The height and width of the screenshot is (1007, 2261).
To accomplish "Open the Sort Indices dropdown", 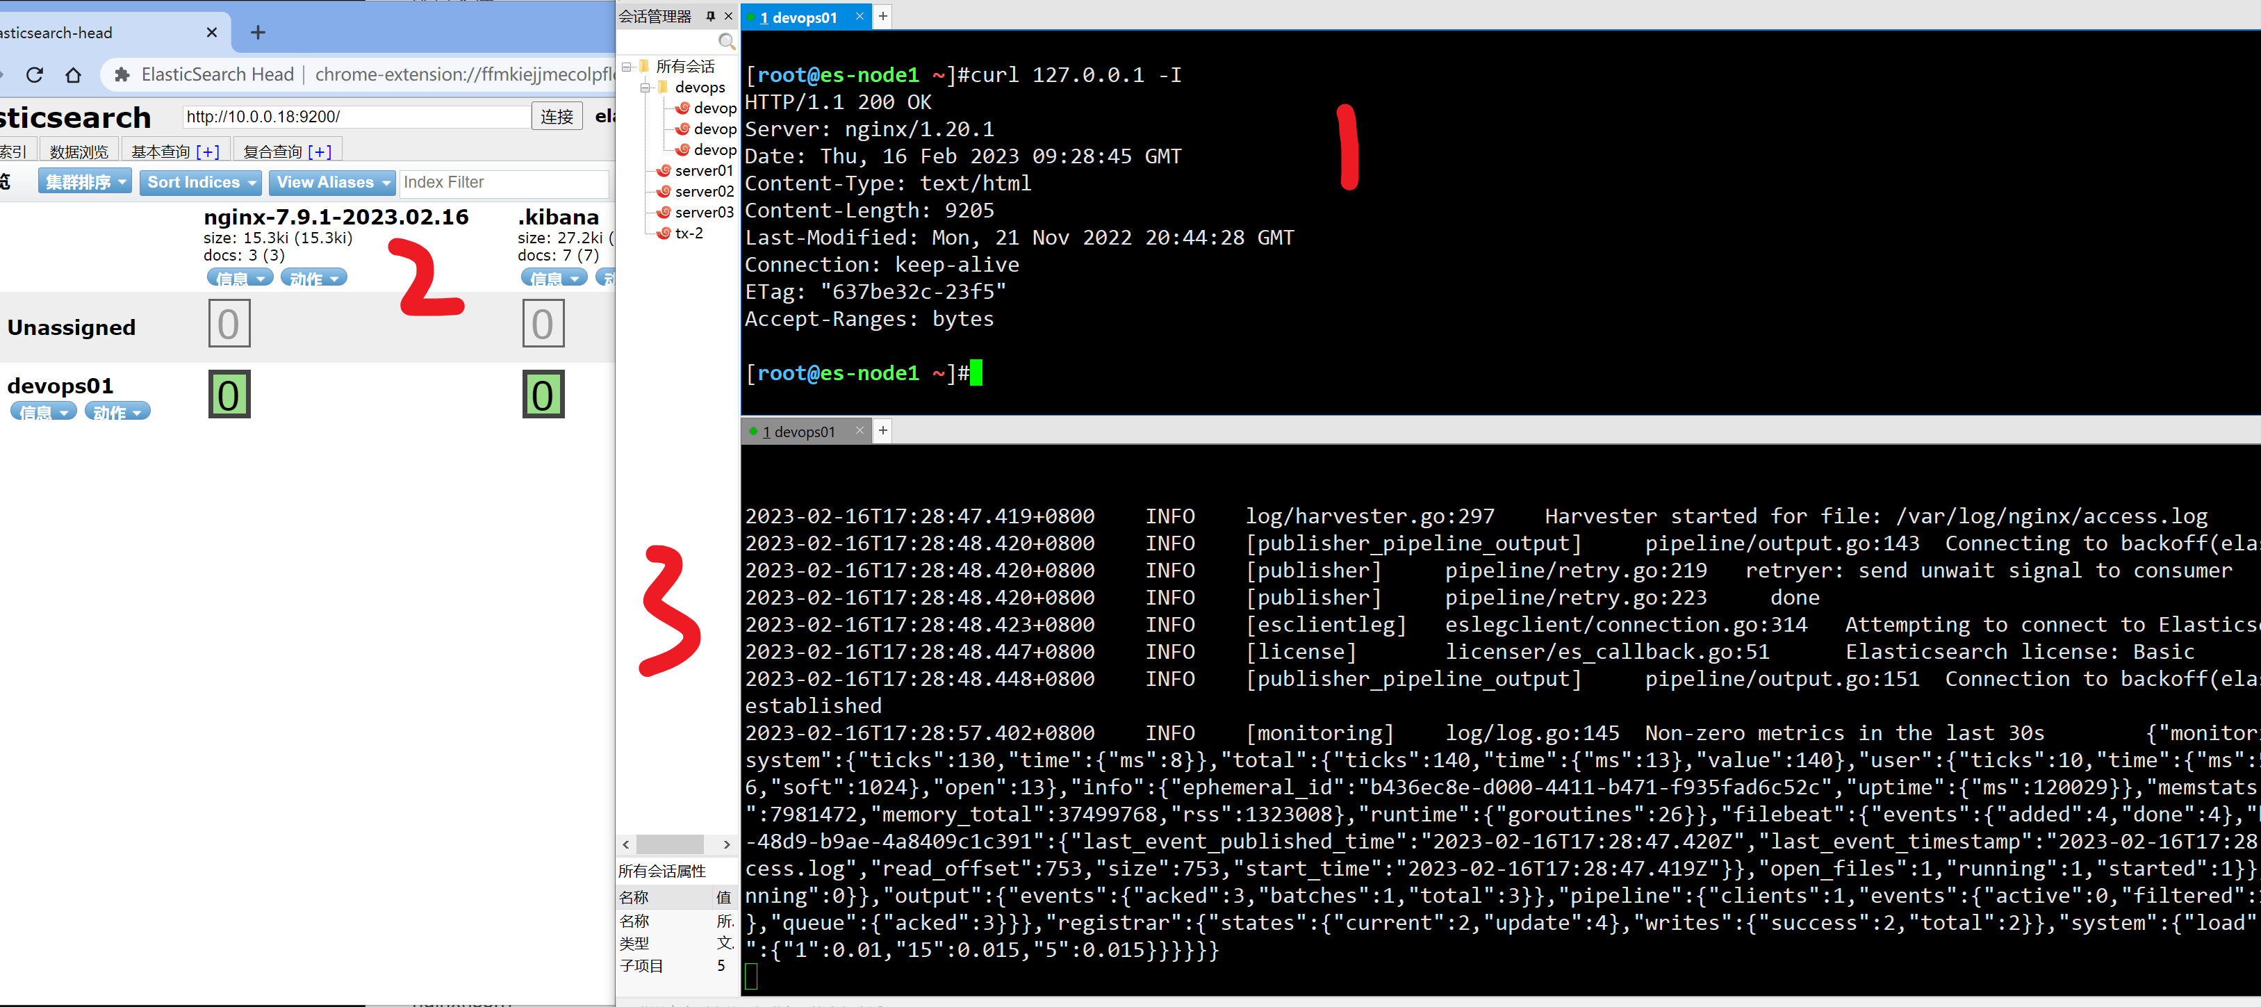I will pos(200,182).
